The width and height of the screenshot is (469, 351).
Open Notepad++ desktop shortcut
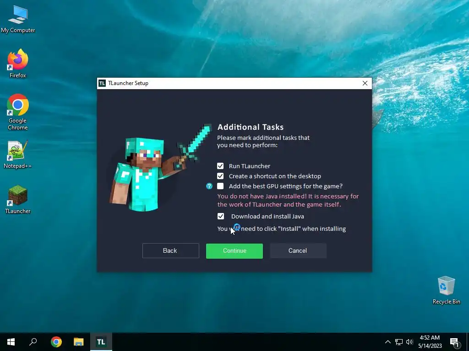(18, 154)
